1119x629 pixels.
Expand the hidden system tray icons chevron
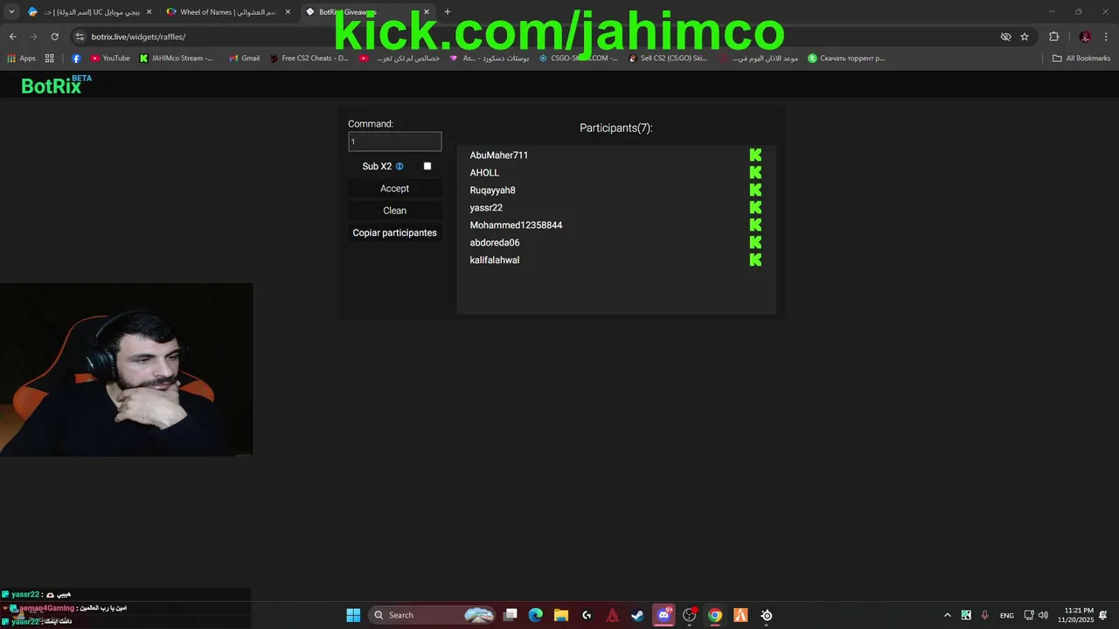pos(947,615)
